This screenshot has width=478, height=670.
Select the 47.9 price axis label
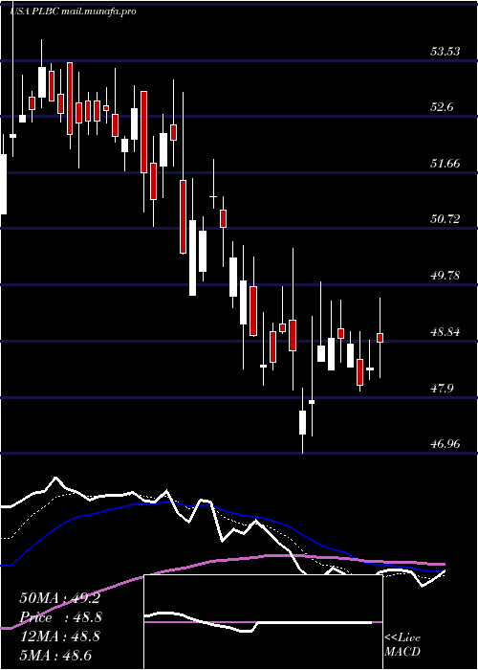point(442,388)
